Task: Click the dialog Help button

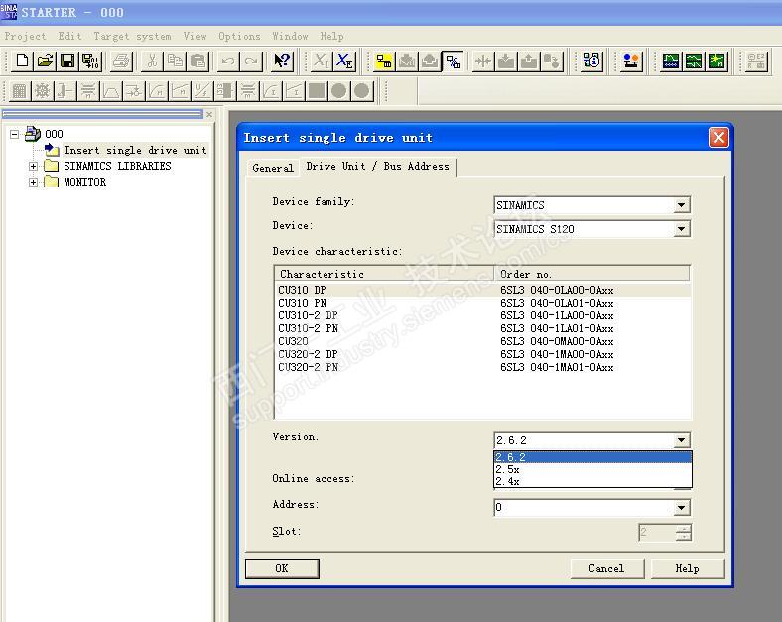Action: pyautogui.click(x=688, y=568)
